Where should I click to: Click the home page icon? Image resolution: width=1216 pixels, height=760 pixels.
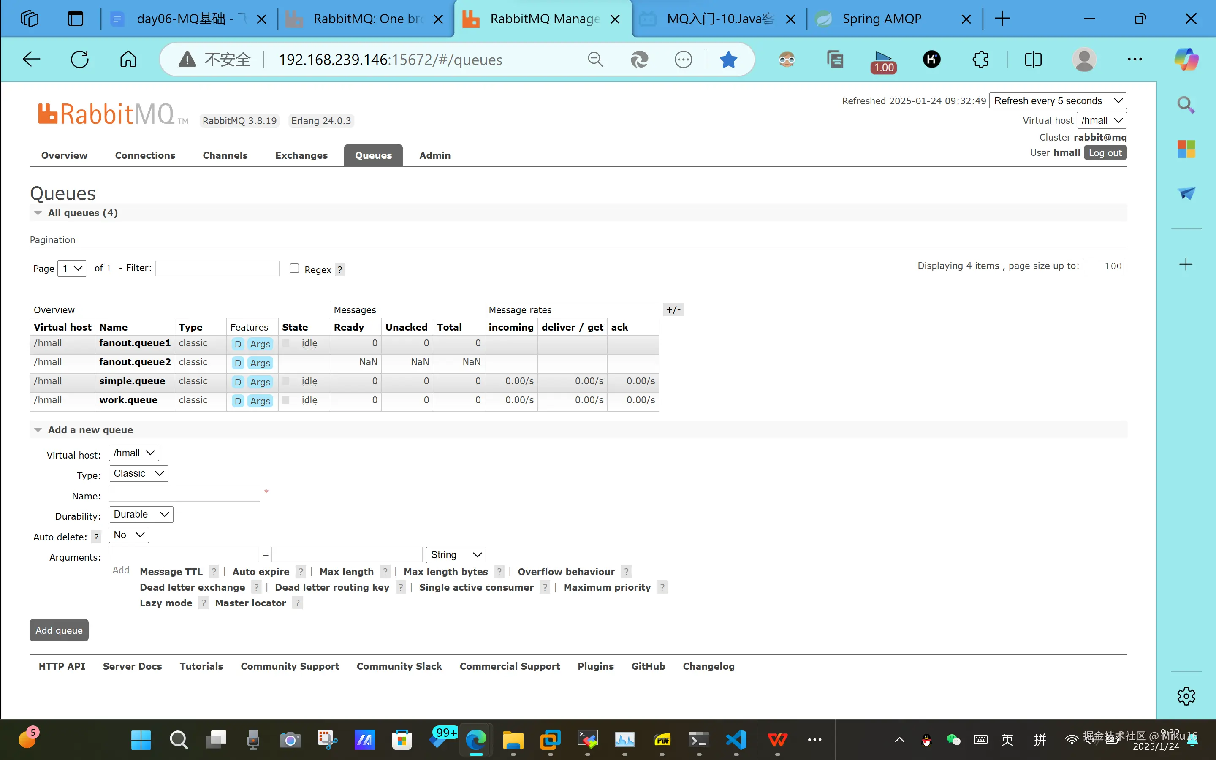(x=128, y=59)
